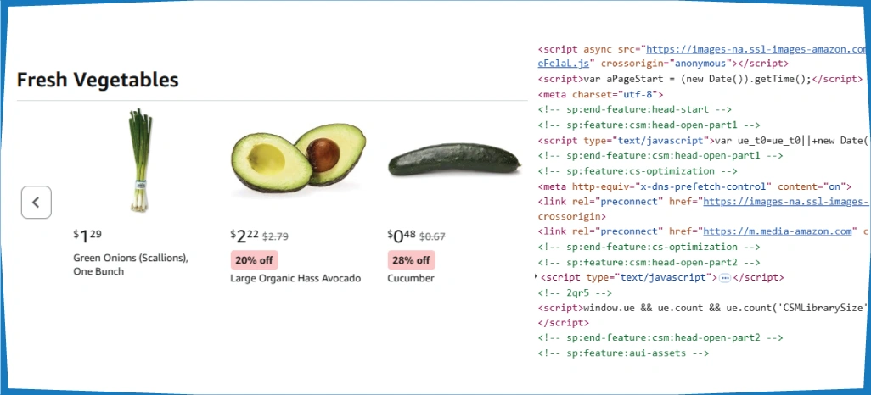Click the $0.48 cucumber price

click(402, 235)
